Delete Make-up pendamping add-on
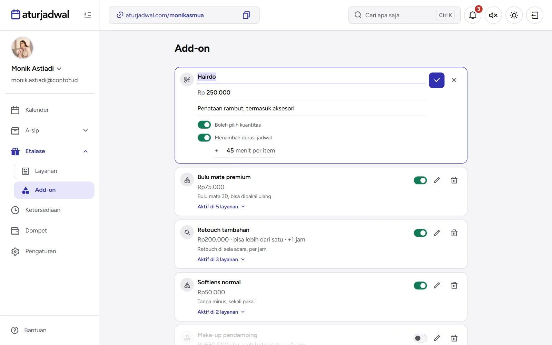552x345 pixels. pyautogui.click(x=454, y=338)
